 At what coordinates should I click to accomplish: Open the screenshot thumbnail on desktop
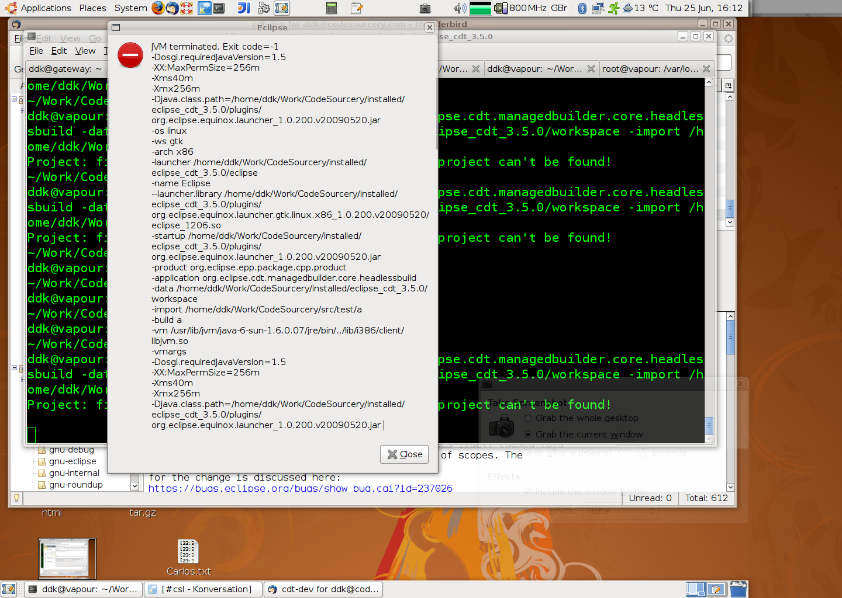tap(67, 558)
